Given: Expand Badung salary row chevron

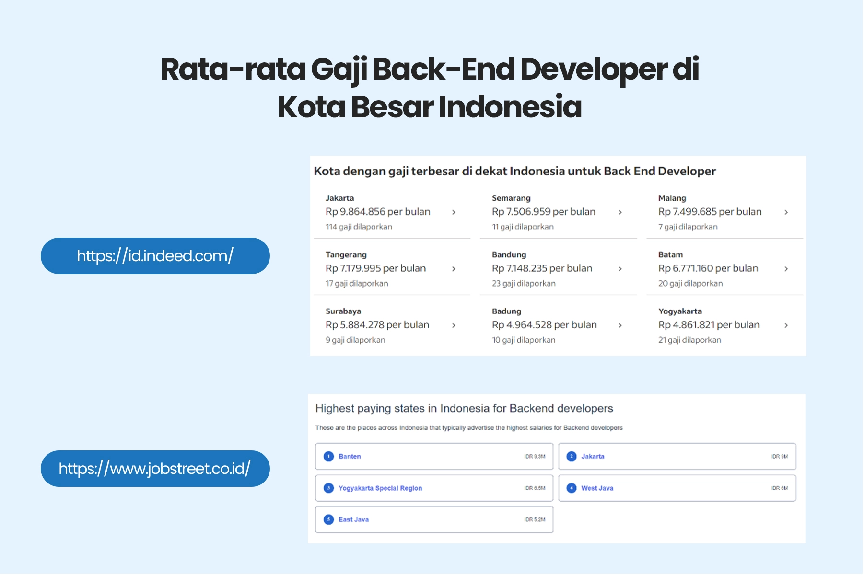Looking at the screenshot, I should coord(620,325).
